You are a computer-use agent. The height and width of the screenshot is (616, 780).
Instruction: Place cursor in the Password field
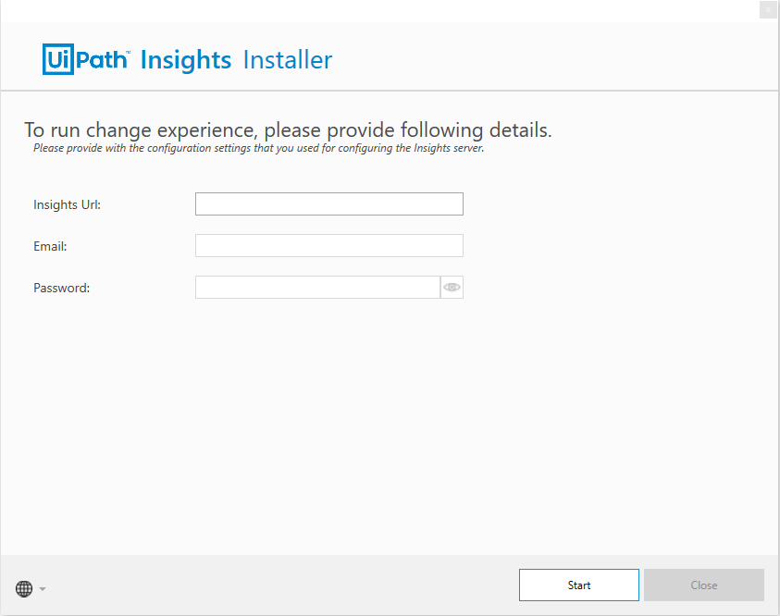point(317,288)
